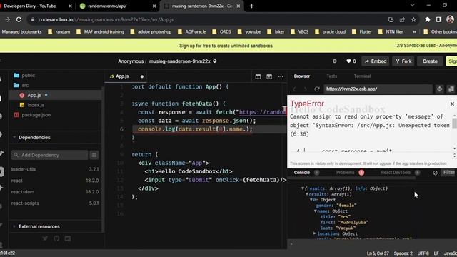Expand the External resources section
The height and width of the screenshot is (257, 457).
[x=39, y=226]
